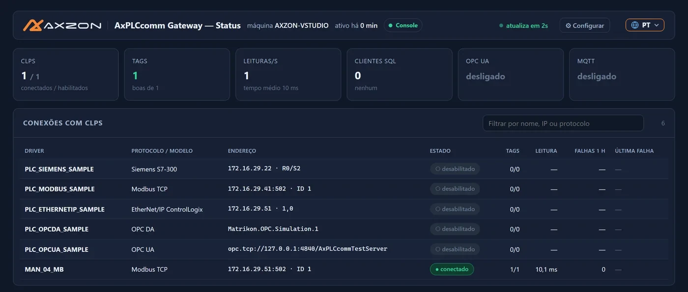Sort by the ESTADO column header
Viewport: 688px width, 292px height.
click(x=440, y=151)
